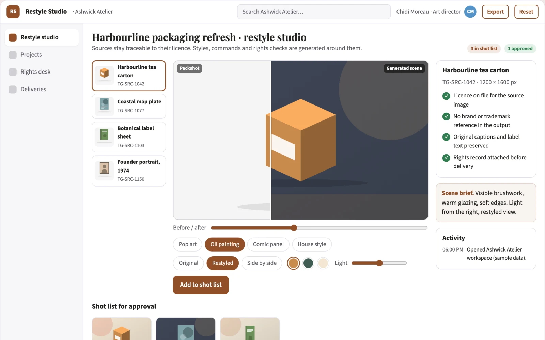Open the Restyle studio section
545x340 pixels.
point(42,37)
